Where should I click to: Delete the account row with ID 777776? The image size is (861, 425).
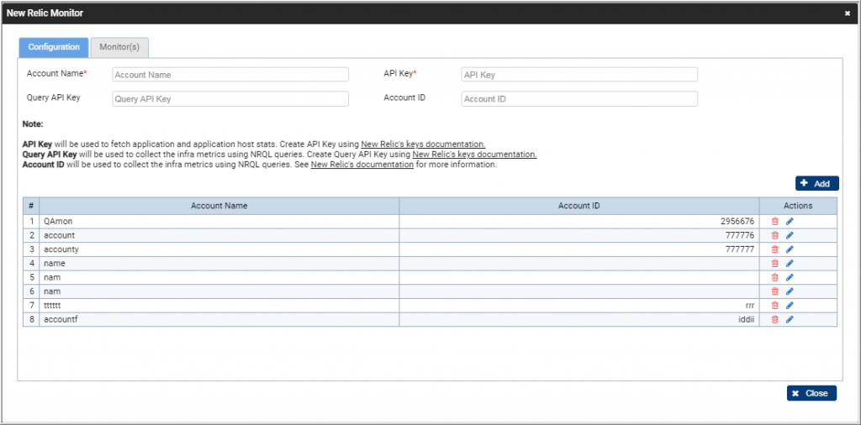774,235
